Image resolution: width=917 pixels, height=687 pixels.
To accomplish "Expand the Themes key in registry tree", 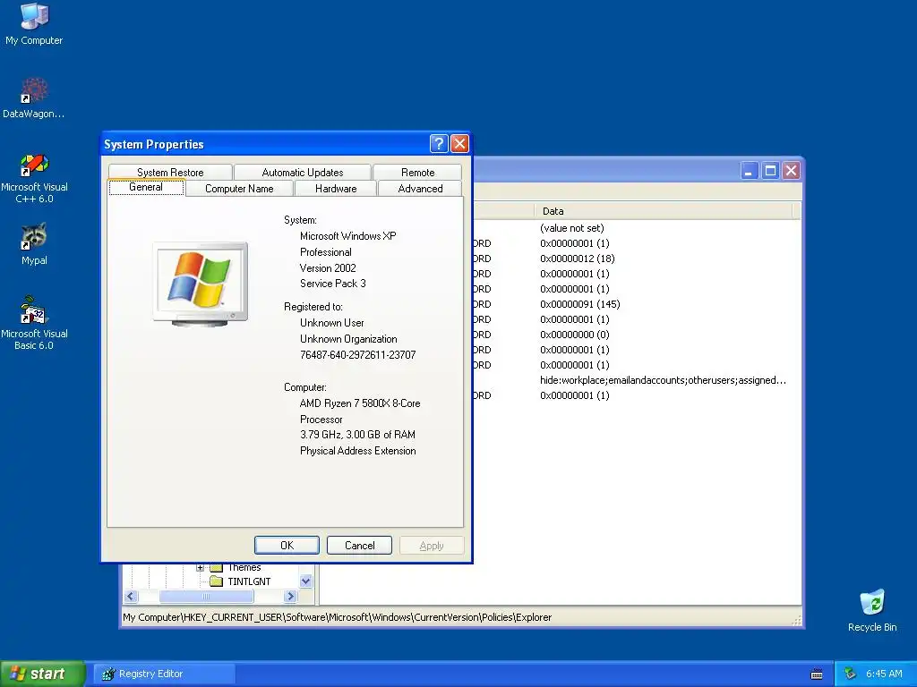I will [x=200, y=568].
